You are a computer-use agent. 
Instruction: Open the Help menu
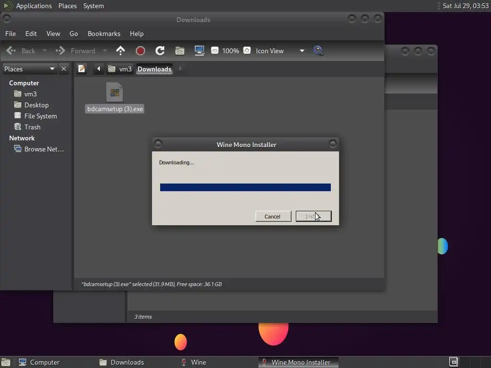(137, 34)
